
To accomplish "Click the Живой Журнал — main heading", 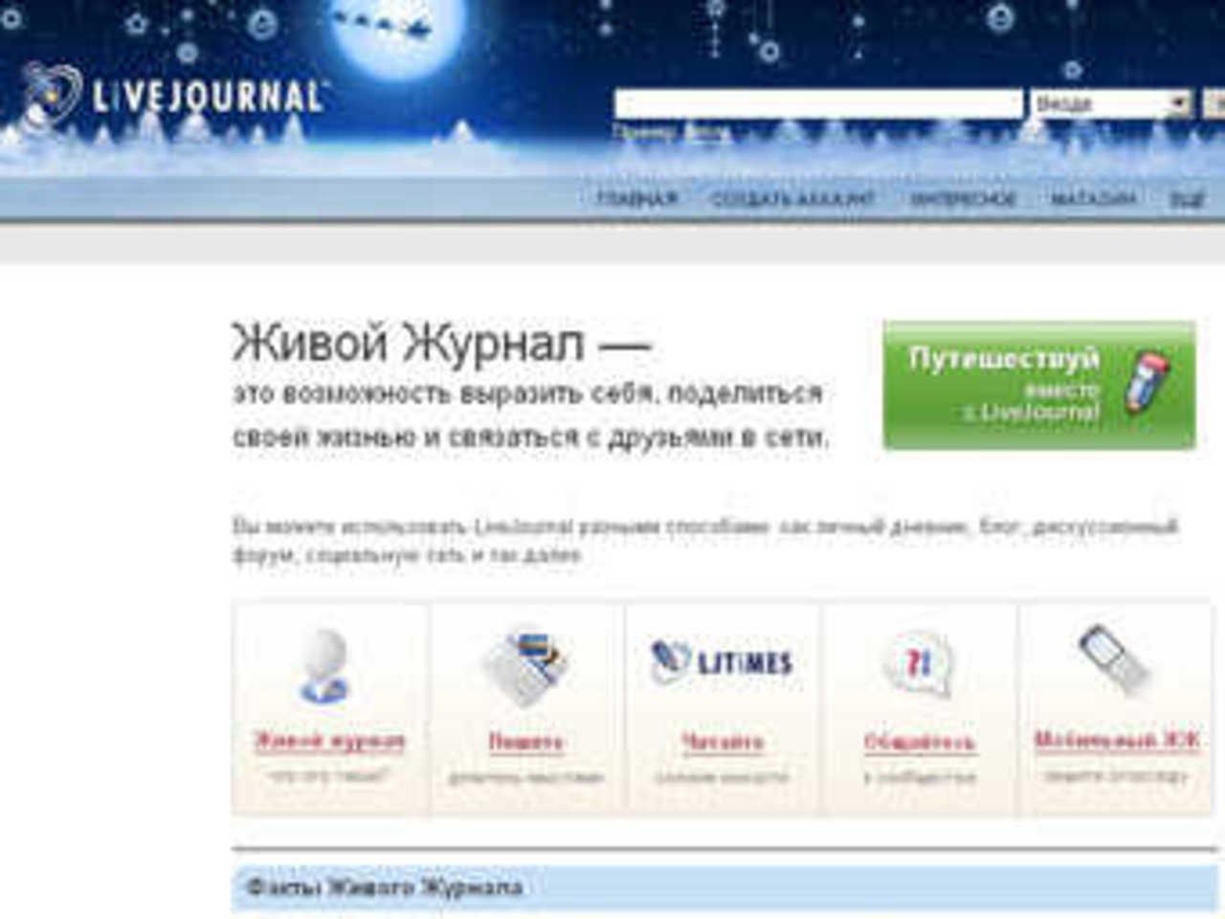I will (x=441, y=342).
